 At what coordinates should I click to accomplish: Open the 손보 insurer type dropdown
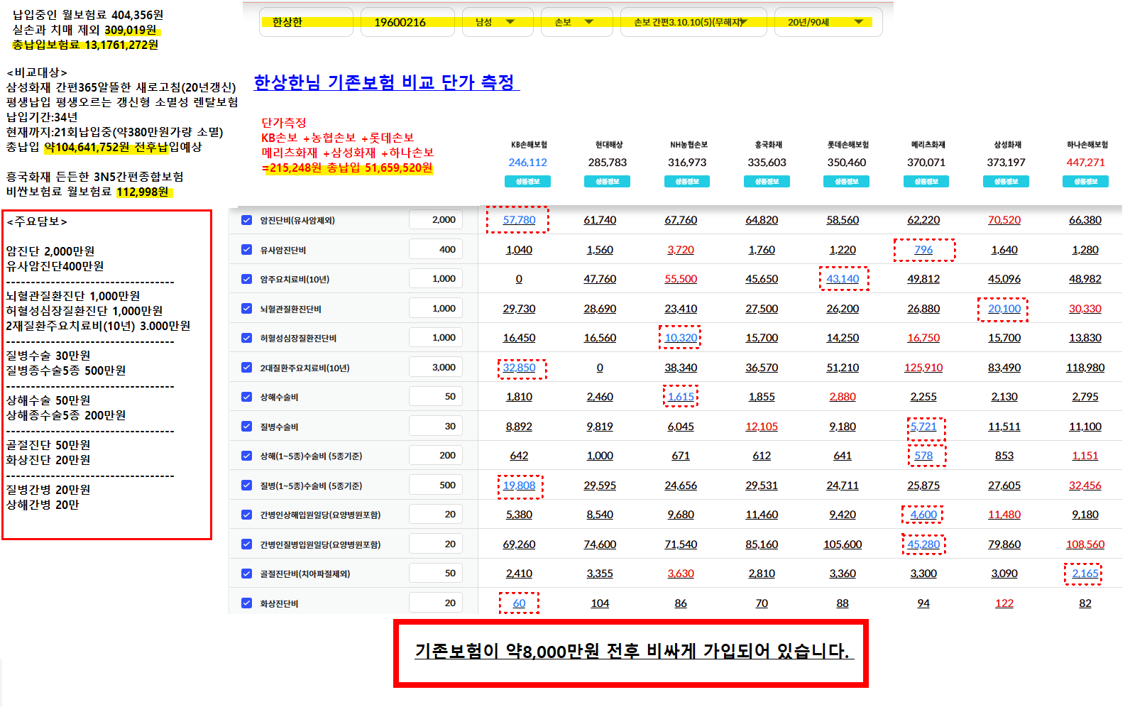[576, 22]
